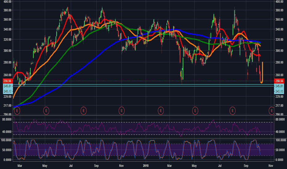287x169 pixels.
Task: Click the Mar label following 2018 on time axis
Action: [169, 166]
